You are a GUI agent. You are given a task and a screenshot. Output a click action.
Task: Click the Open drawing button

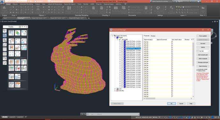click(203, 66)
